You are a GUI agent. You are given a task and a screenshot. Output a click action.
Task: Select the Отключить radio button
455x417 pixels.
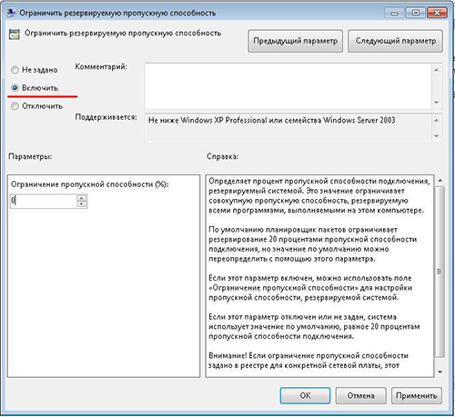(15, 106)
